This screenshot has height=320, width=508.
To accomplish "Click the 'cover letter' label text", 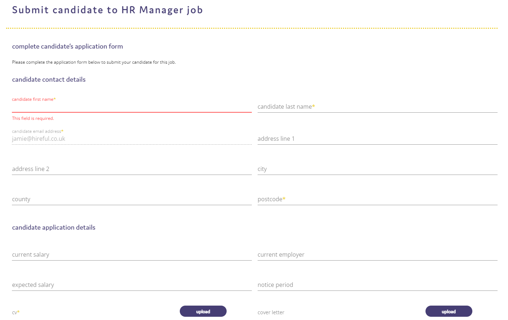I will point(271,312).
